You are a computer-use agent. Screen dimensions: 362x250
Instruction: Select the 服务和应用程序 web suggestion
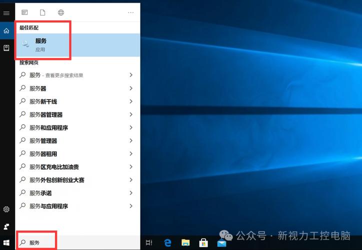[77, 127]
